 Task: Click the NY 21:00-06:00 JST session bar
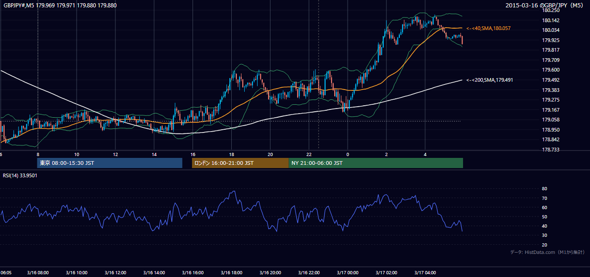pos(376,163)
